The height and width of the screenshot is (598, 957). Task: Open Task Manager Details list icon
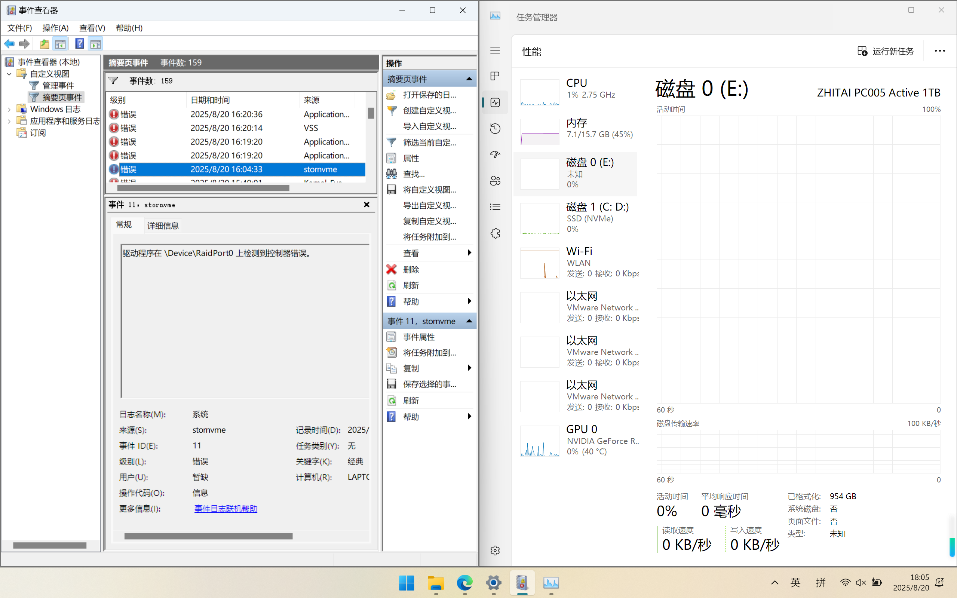coord(495,207)
